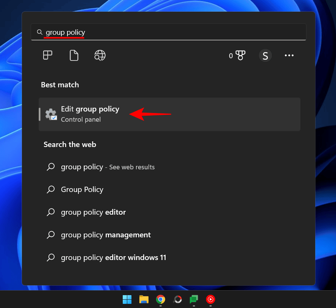Select the Apps search filter icon
The width and height of the screenshot is (336, 308).
point(47,55)
